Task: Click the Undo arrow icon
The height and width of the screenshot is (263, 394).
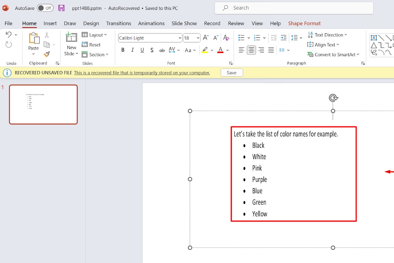Action: [9, 35]
